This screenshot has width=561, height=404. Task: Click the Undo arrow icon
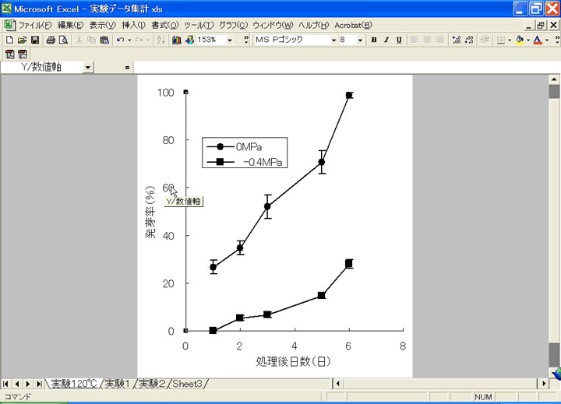pos(120,40)
